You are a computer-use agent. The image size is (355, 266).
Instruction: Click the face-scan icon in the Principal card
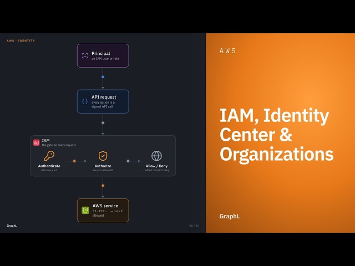pos(85,55)
